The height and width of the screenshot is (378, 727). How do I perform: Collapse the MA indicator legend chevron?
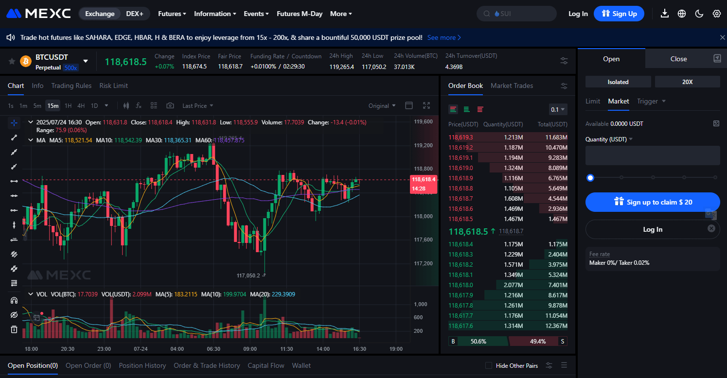tap(31, 140)
